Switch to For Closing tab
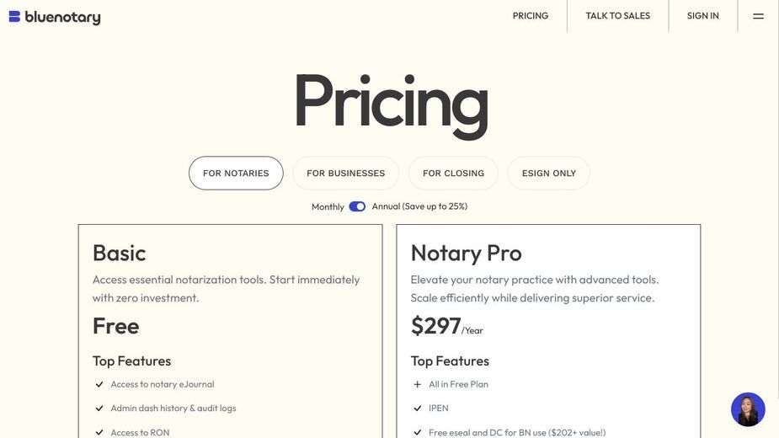779x438 pixels. [453, 173]
